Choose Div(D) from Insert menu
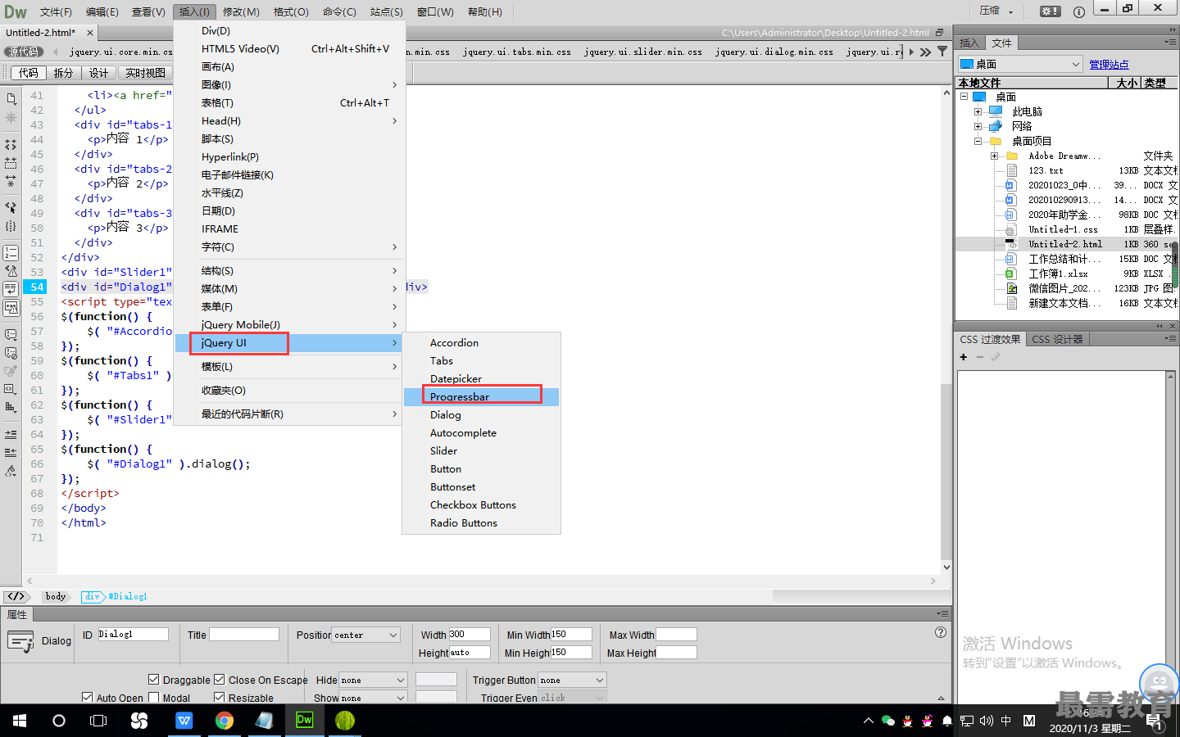Screen dimensions: 1180x737 pos(289,30)
